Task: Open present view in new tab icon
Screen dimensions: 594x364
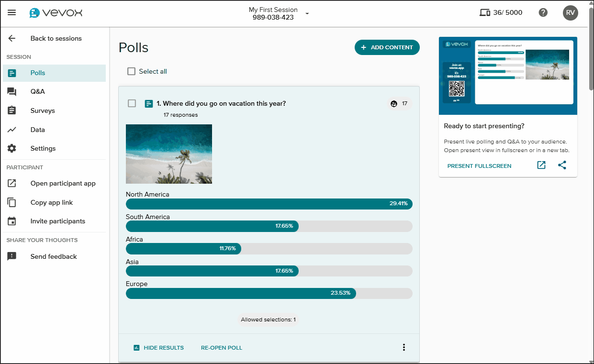Action: click(x=541, y=165)
